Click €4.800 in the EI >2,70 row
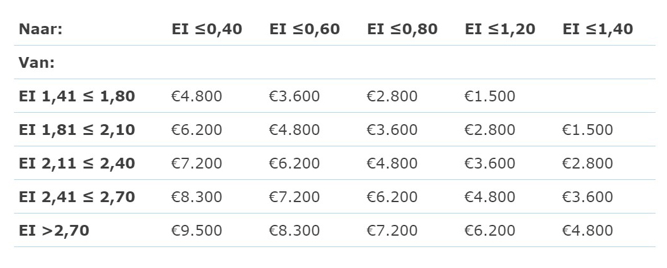The height and width of the screenshot is (268, 667). click(588, 231)
